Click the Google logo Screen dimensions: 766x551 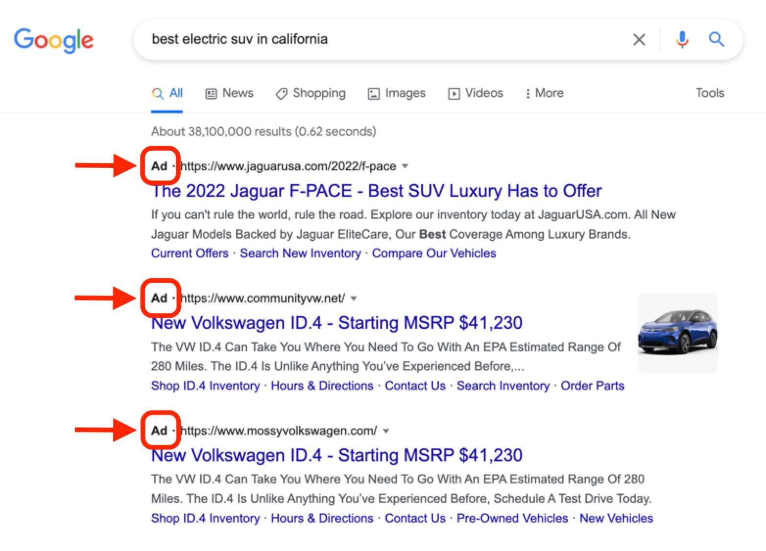click(x=53, y=41)
